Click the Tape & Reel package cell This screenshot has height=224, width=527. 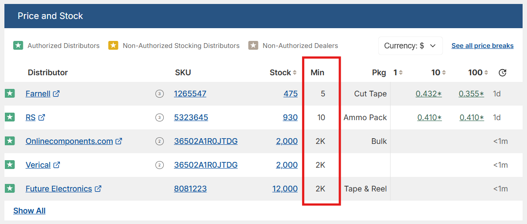(x=365, y=189)
